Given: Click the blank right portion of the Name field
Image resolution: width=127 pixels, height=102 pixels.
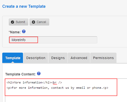Looking at the screenshot, I should click(x=67, y=40).
